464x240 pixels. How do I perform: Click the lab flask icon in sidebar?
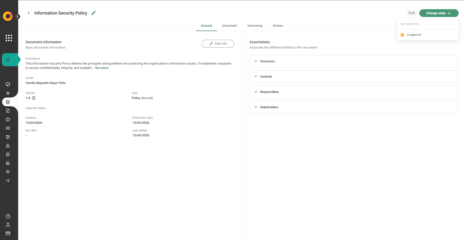[x=8, y=225]
